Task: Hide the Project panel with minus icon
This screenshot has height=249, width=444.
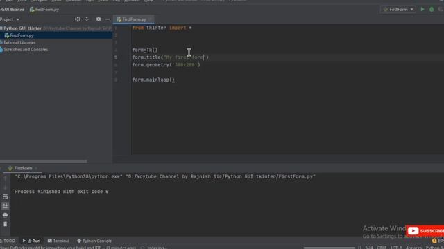Action: (108, 19)
